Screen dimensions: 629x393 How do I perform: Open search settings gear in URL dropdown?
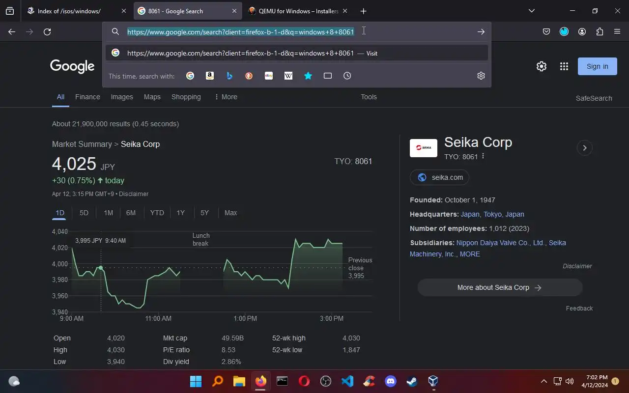[481, 76]
